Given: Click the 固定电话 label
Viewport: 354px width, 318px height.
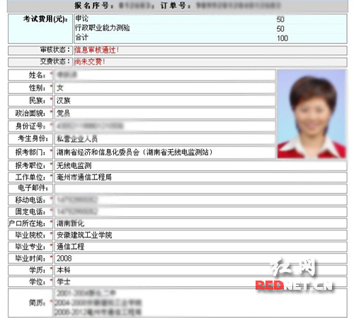Looking at the screenshot, I should (x=30, y=211).
